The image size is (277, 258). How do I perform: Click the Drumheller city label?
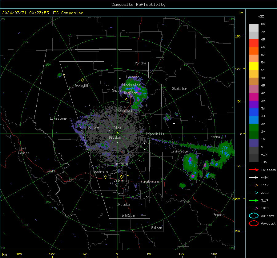pos(180,151)
